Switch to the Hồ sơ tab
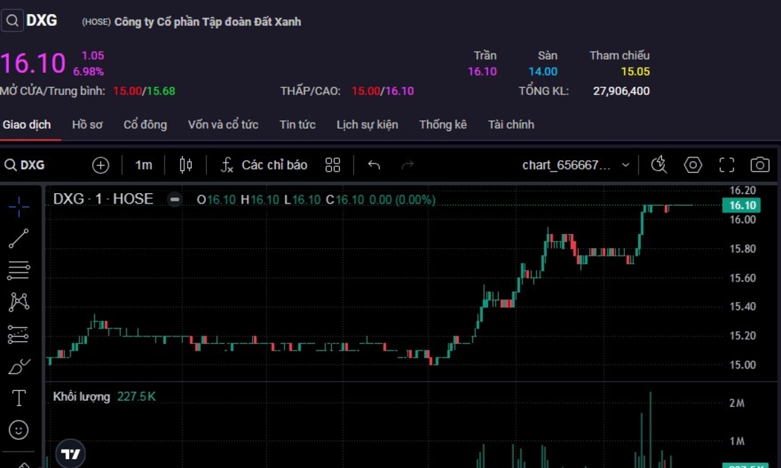Viewport: 781px width, 468px height. 87,125
